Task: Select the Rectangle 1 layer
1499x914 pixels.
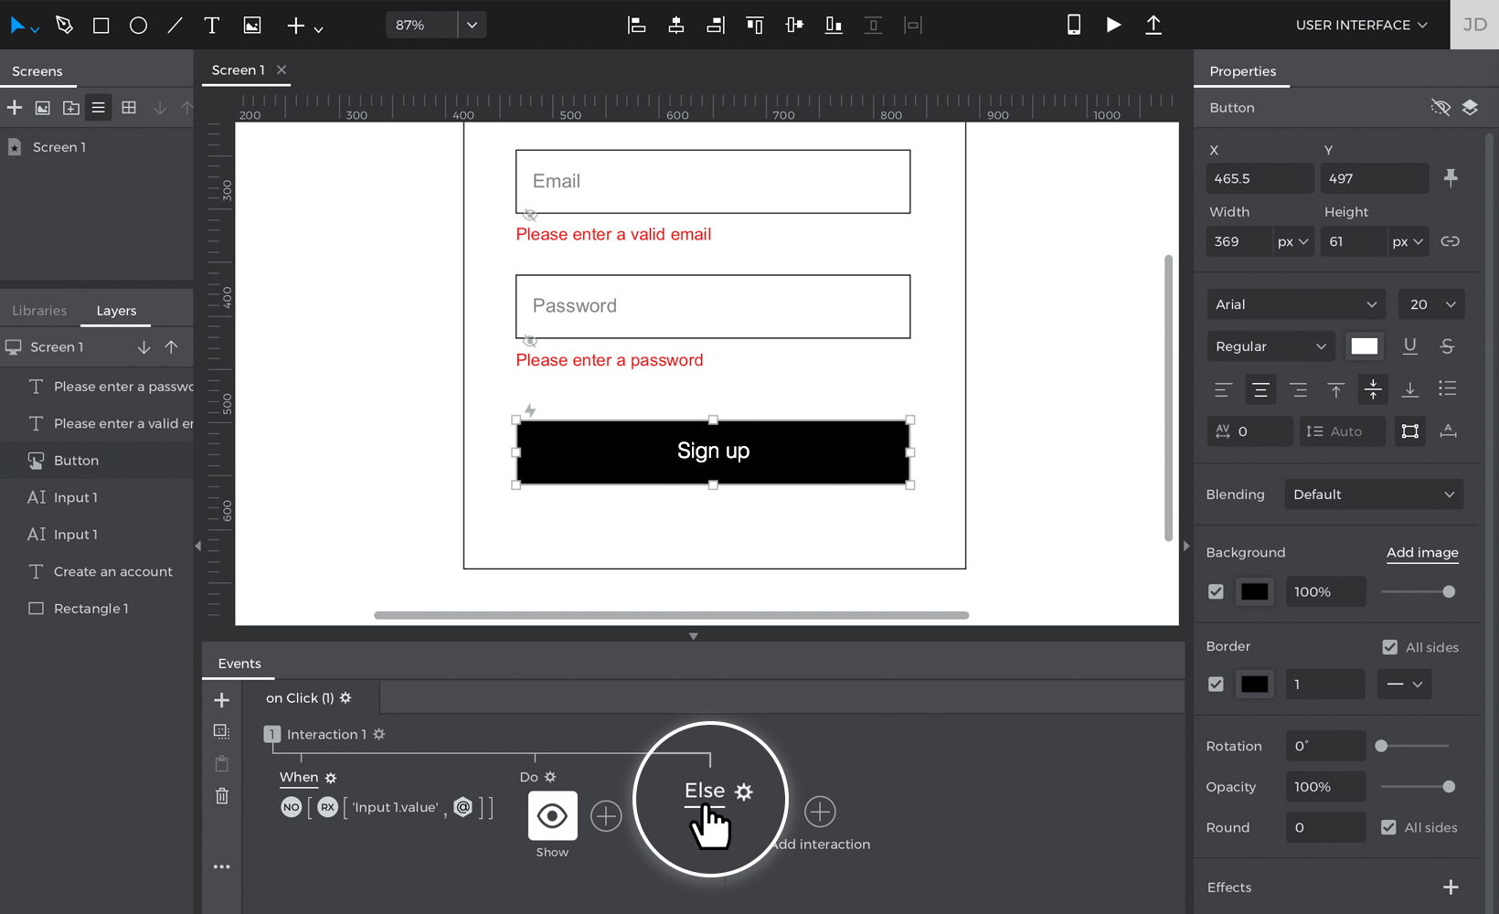Action: pos(97,609)
